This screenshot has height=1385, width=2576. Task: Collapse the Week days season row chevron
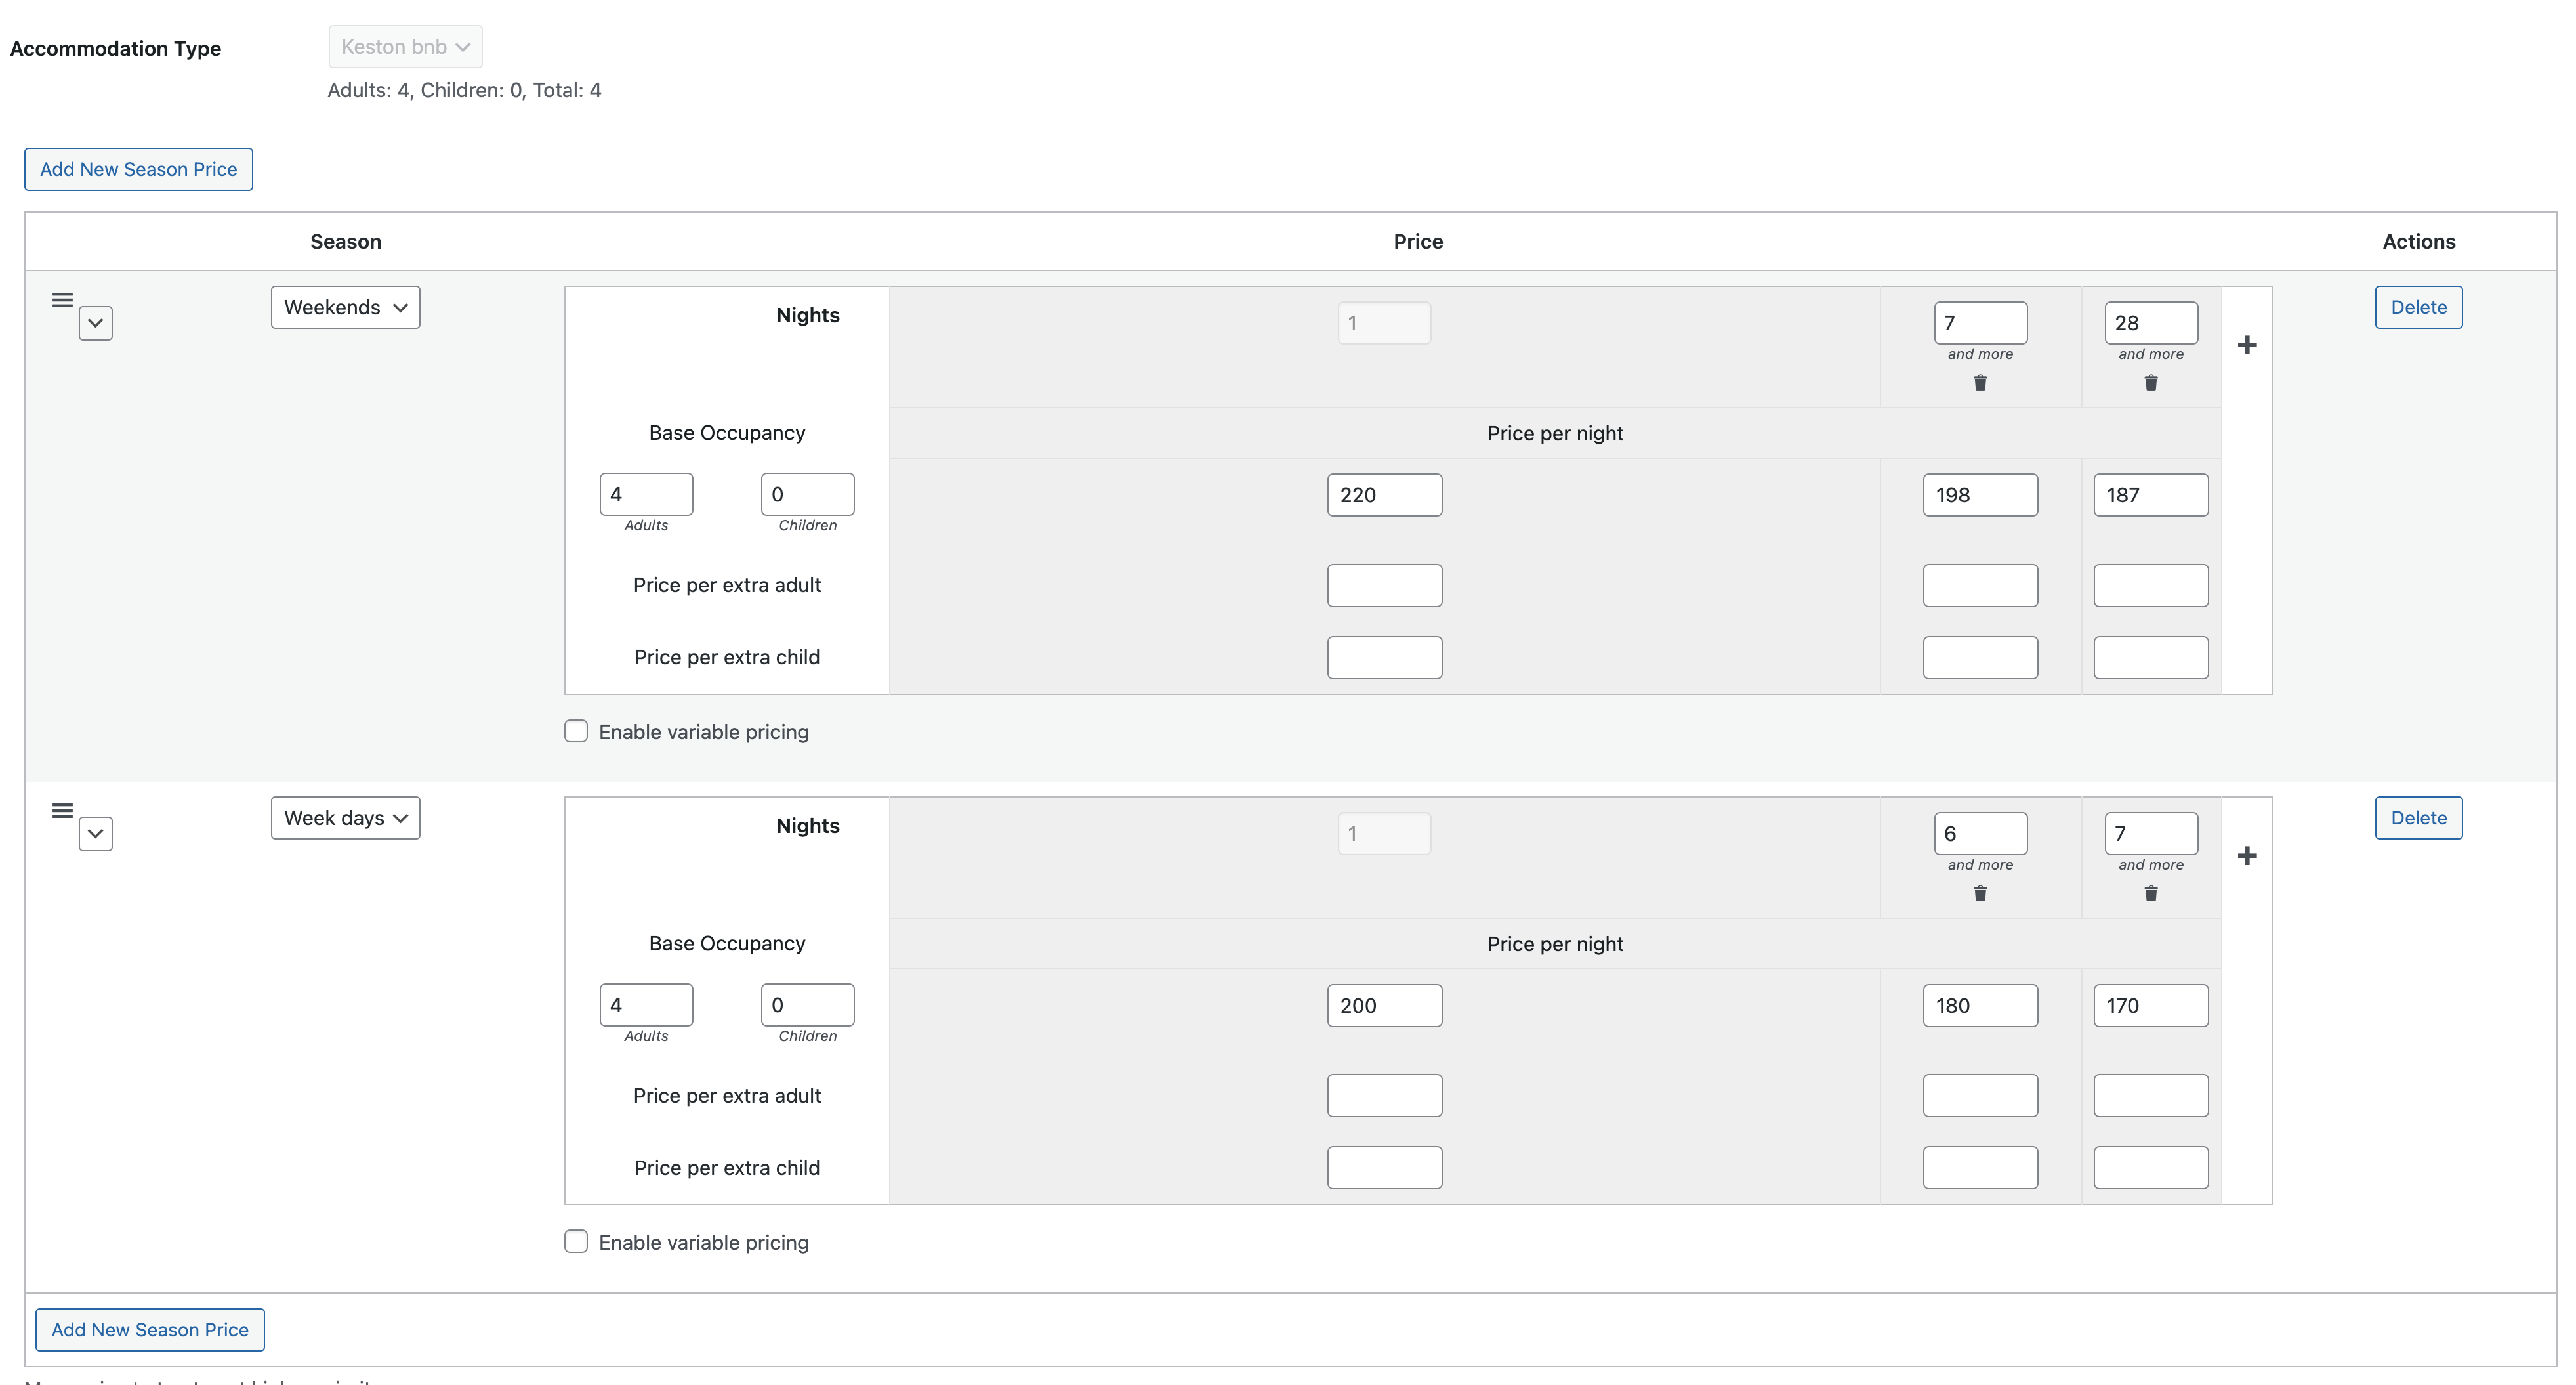click(x=96, y=834)
